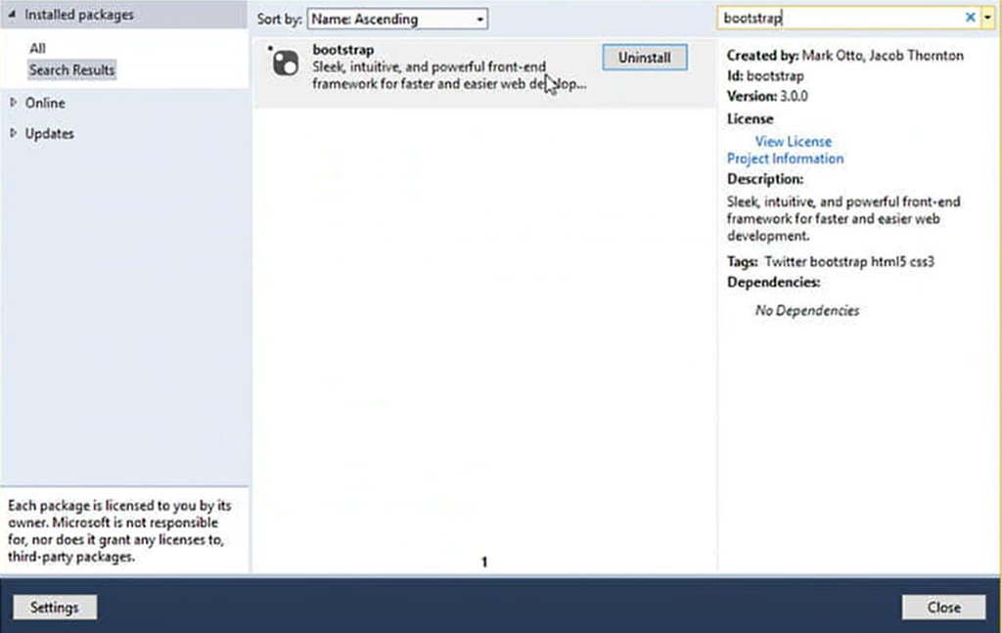
Task: Click the bootstrap description in the results row
Action: [x=449, y=75]
